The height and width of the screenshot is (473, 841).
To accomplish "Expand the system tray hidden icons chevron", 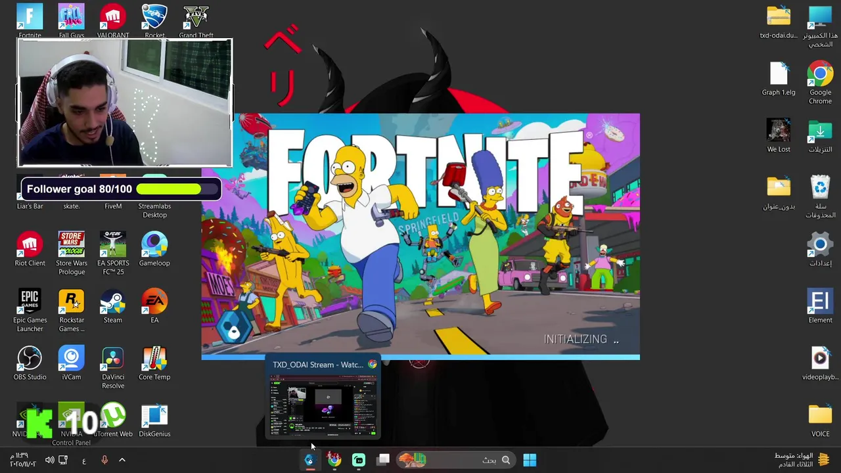I will pos(122,460).
